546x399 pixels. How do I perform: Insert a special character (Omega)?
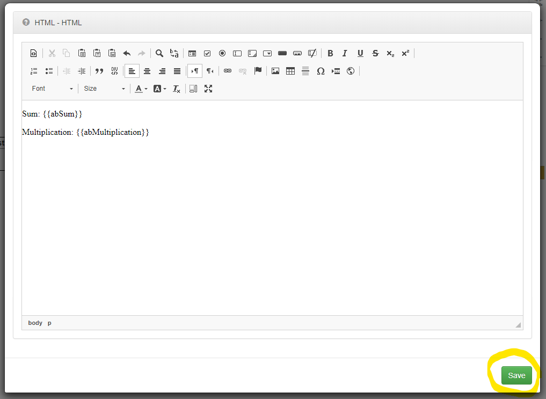click(x=321, y=71)
